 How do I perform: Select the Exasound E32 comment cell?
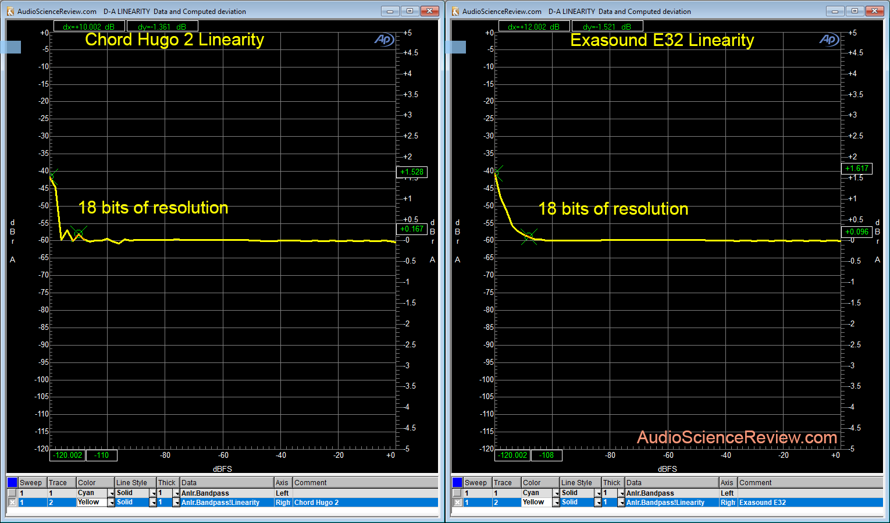(x=810, y=503)
